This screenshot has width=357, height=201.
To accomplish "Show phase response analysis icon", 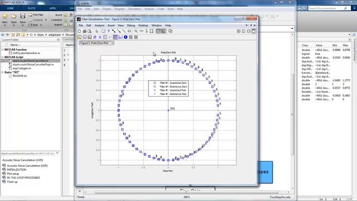I will pyautogui.click(x=84, y=37).
